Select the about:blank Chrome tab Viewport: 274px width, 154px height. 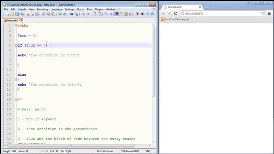pyautogui.click(x=182, y=7)
